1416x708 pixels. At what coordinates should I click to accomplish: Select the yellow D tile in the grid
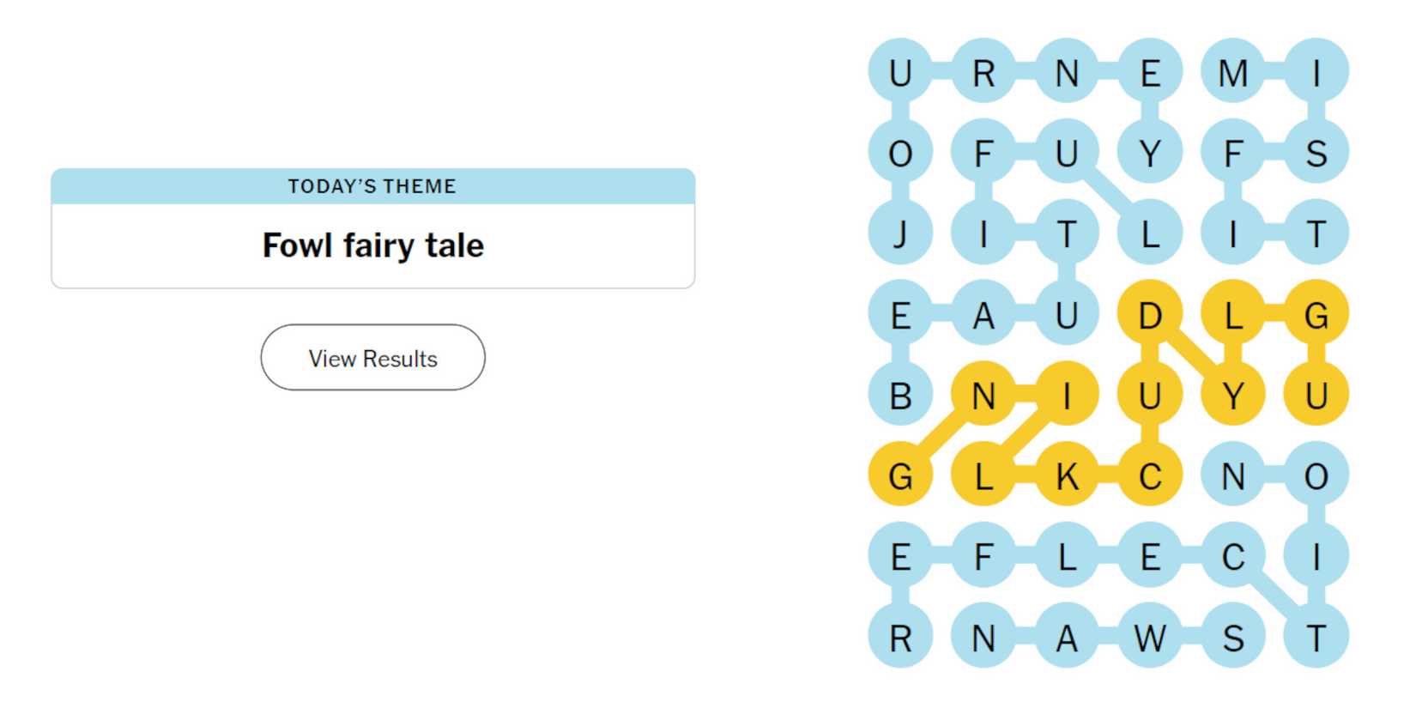point(1151,316)
